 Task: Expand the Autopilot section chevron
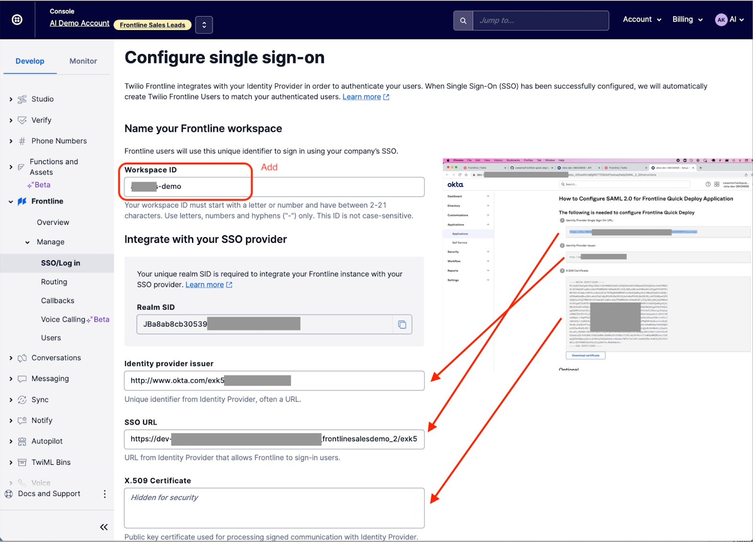tap(11, 441)
